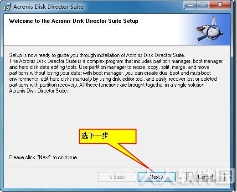Screen dimensions: 237x192
Task: Click the 人人软件园 watermark characters
Action: point(186,176)
